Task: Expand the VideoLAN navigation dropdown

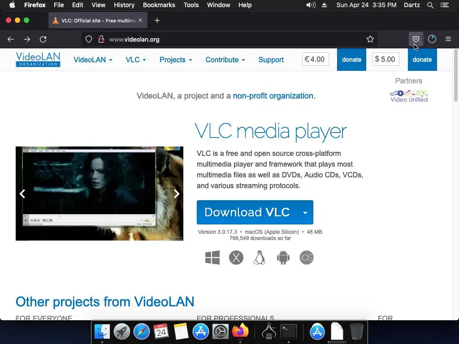Action: point(93,60)
